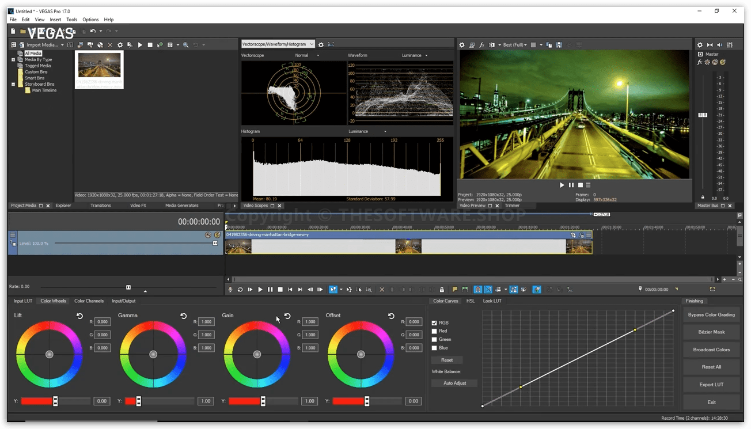Click the Bypass Color Grading button
751x429 pixels.
pyautogui.click(x=711, y=315)
